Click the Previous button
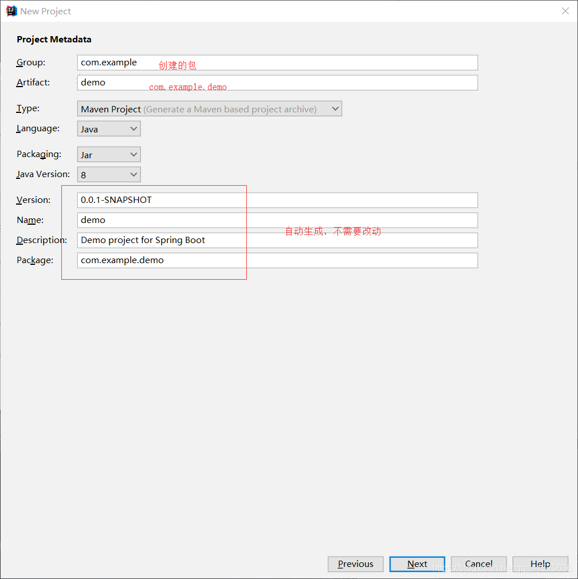This screenshot has height=579, width=578. (355, 564)
